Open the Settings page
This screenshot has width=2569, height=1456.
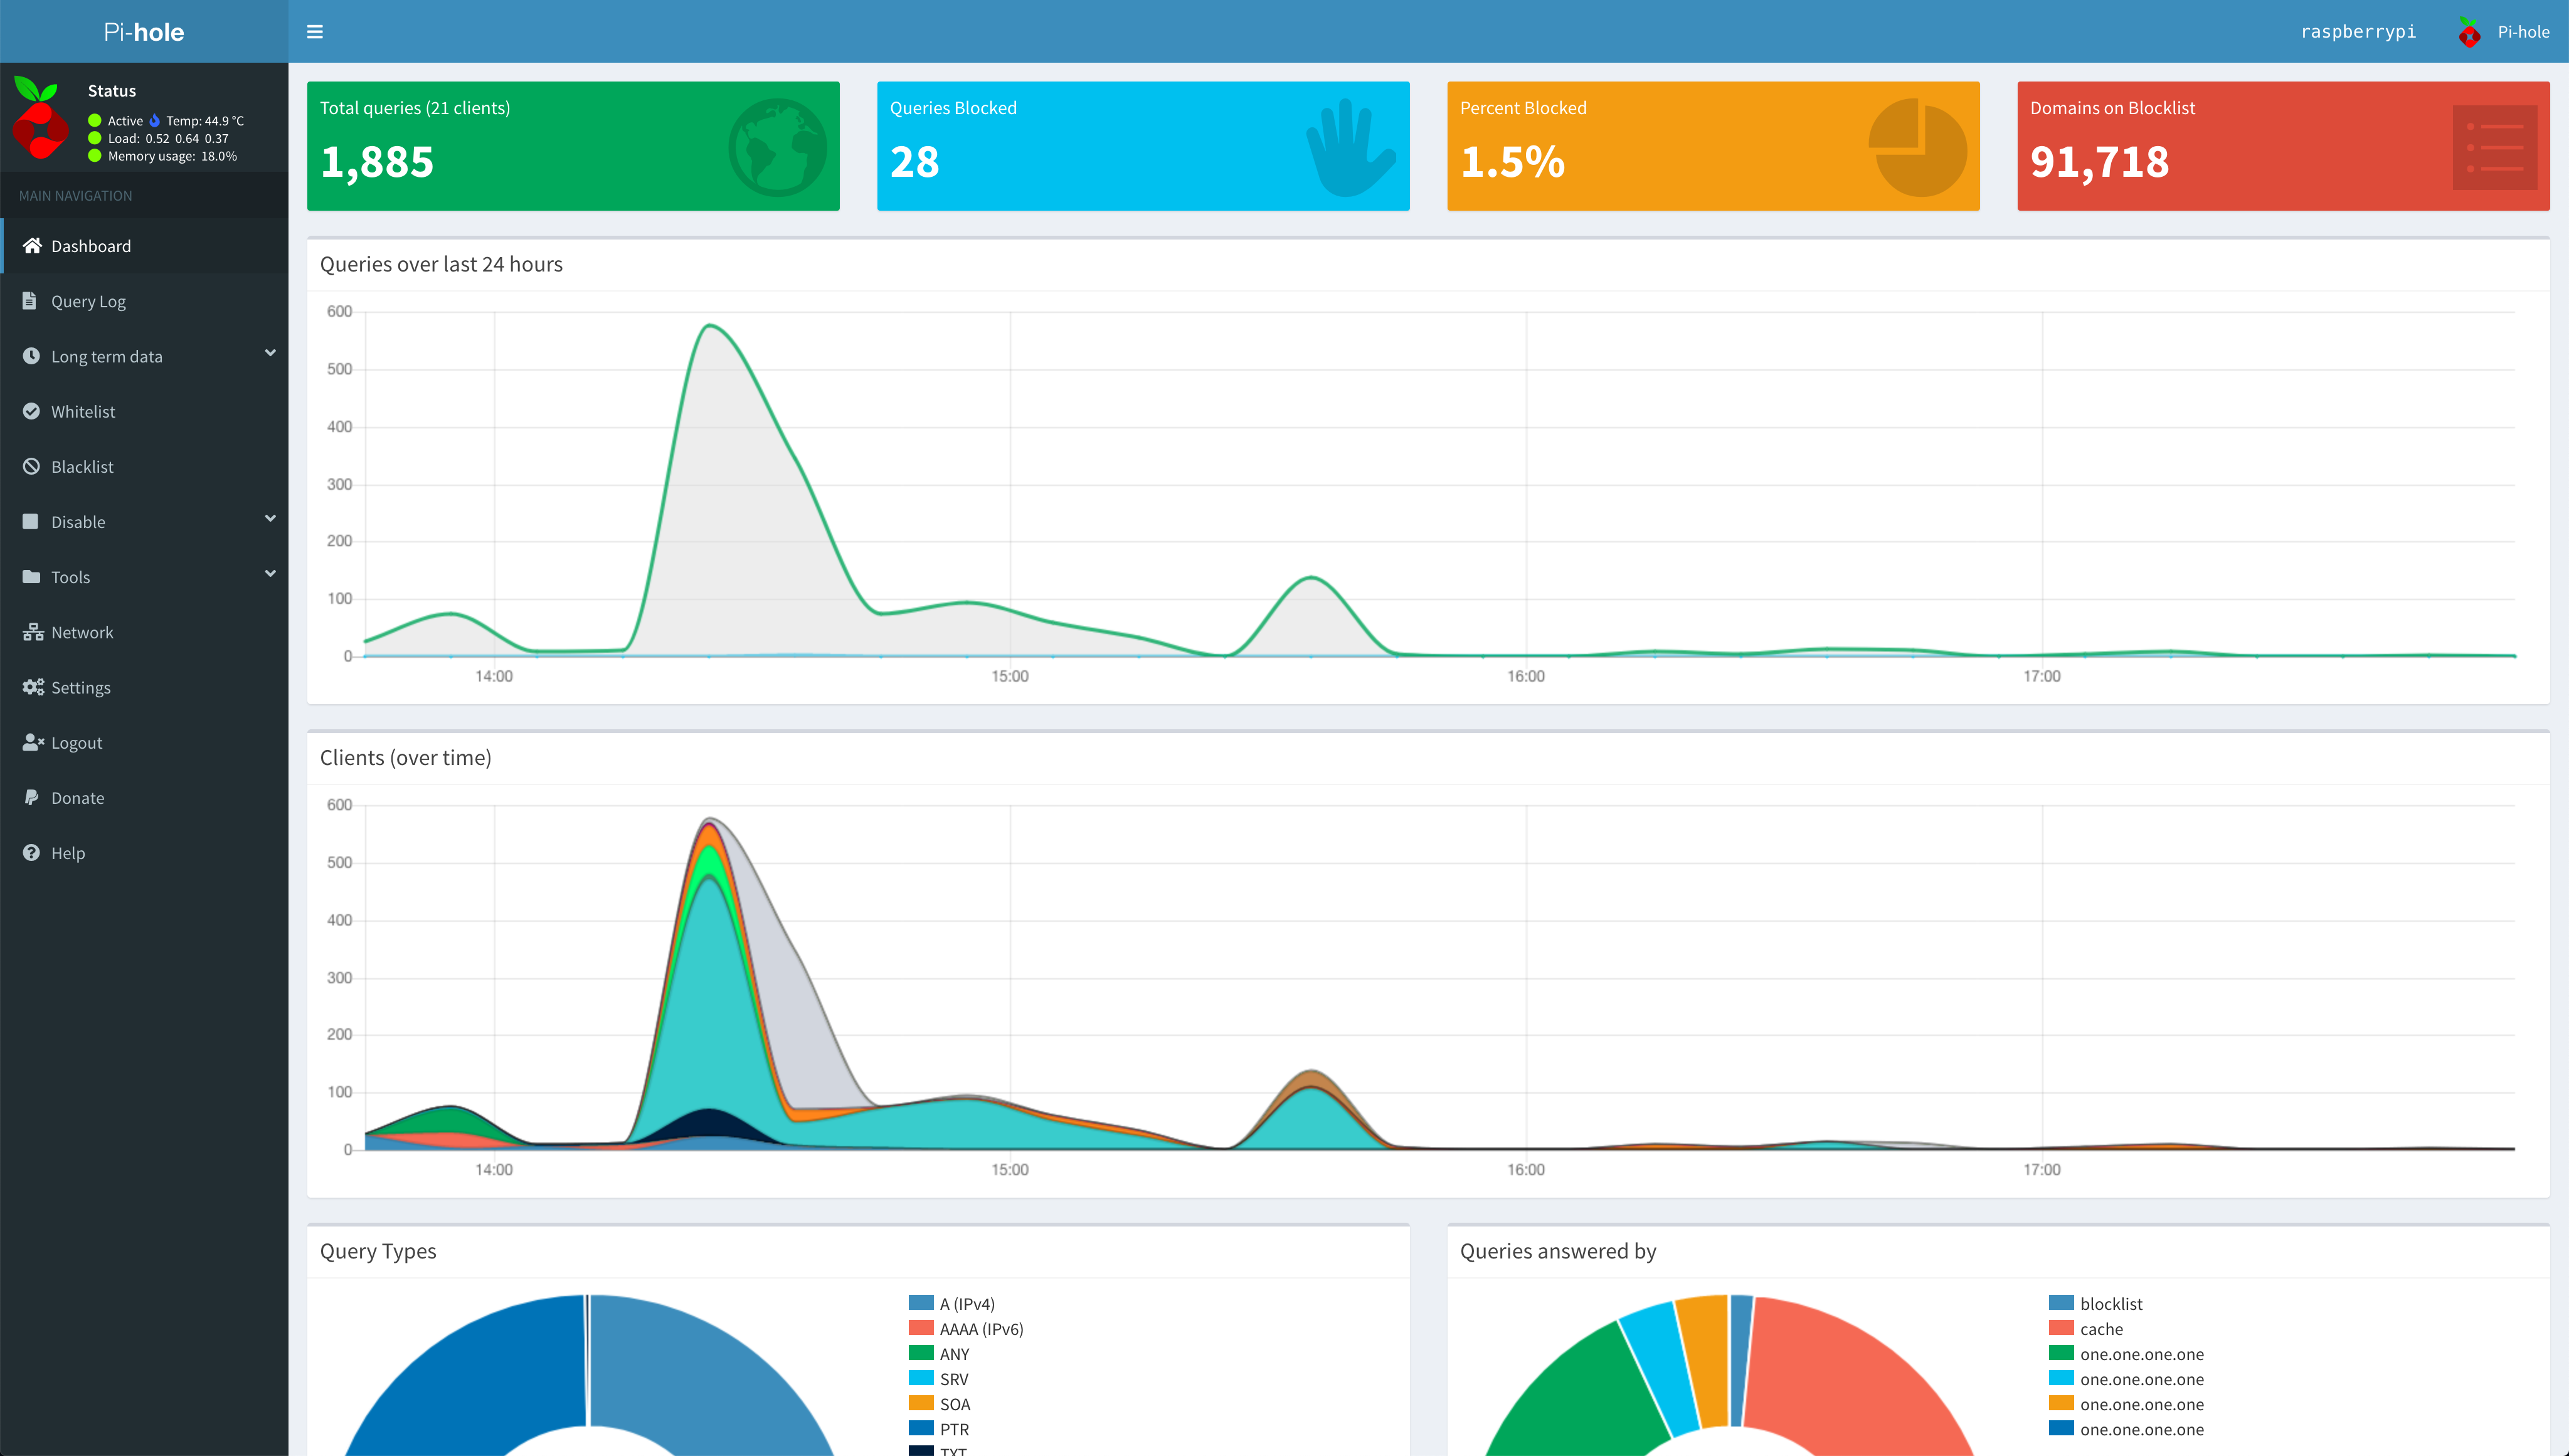coord(144,687)
